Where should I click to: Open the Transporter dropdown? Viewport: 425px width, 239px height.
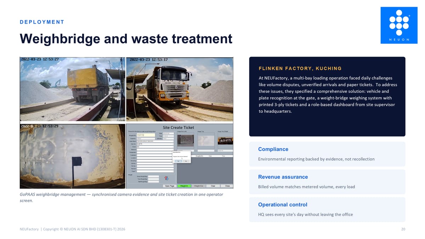click(155, 153)
